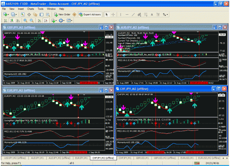The image size is (230, 166).
Task: Switch to EURUSD,M2 (offline) chart tab
Action: coord(209,158)
